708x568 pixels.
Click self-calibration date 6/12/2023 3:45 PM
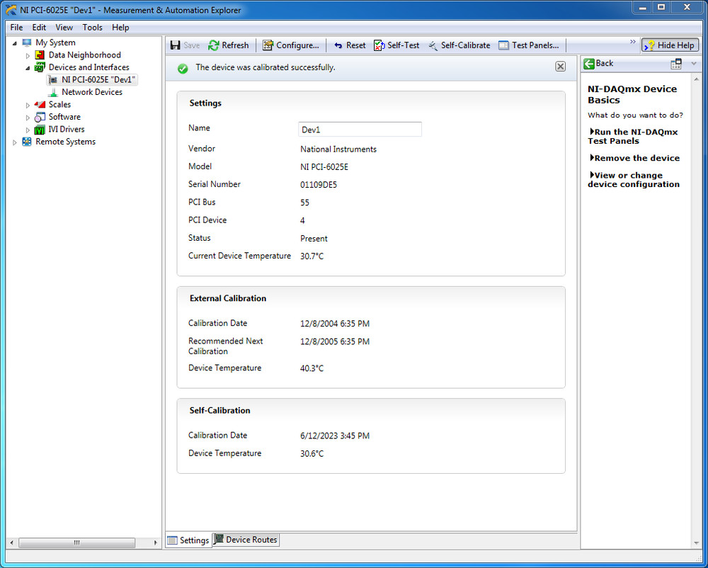(335, 436)
